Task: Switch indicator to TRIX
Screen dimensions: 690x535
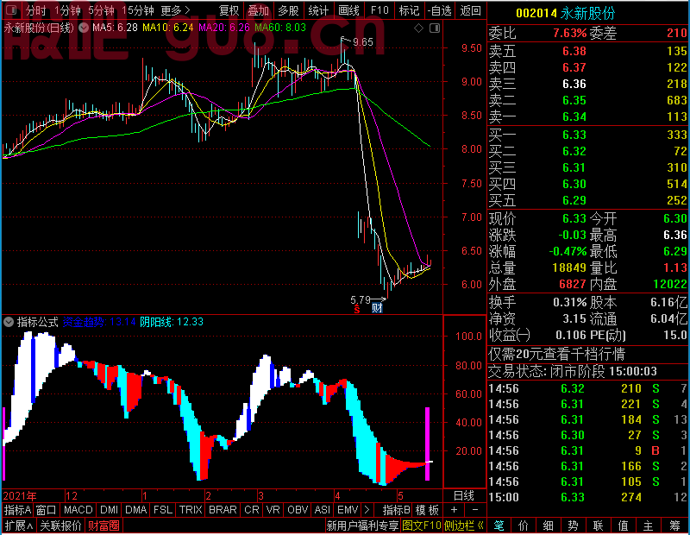Action: [191, 510]
